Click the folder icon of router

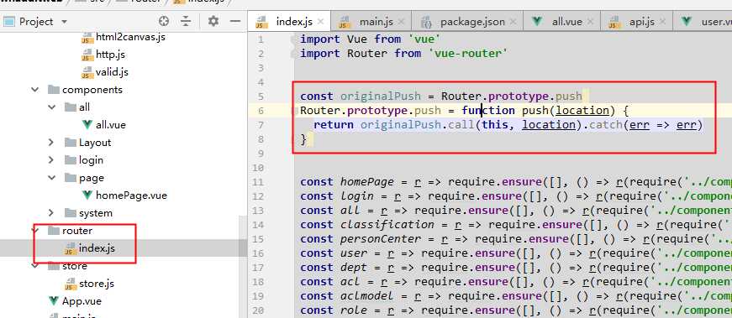point(54,231)
